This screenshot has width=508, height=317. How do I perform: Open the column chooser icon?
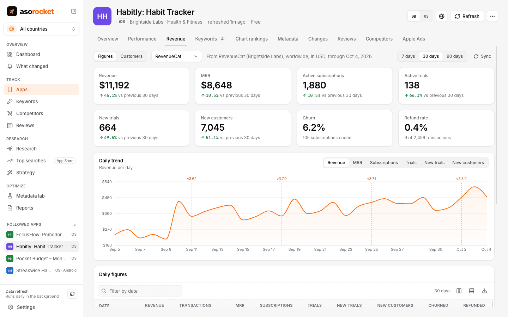click(459, 291)
